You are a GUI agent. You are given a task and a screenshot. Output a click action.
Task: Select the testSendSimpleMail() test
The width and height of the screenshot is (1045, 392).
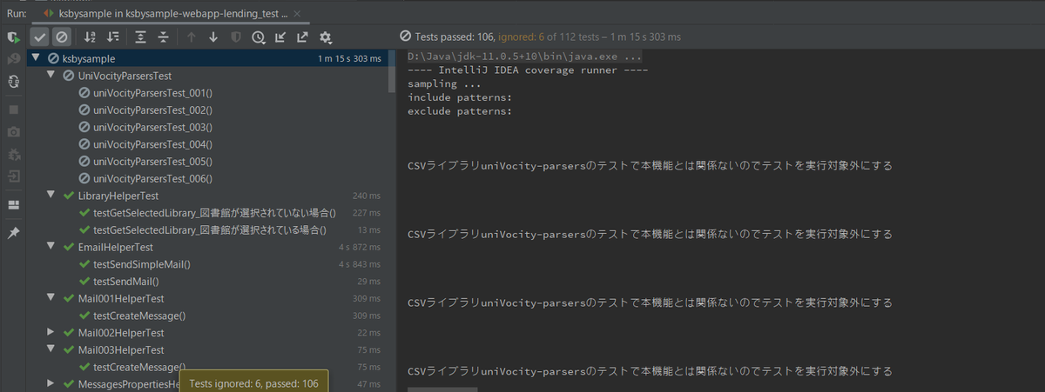tap(141, 264)
